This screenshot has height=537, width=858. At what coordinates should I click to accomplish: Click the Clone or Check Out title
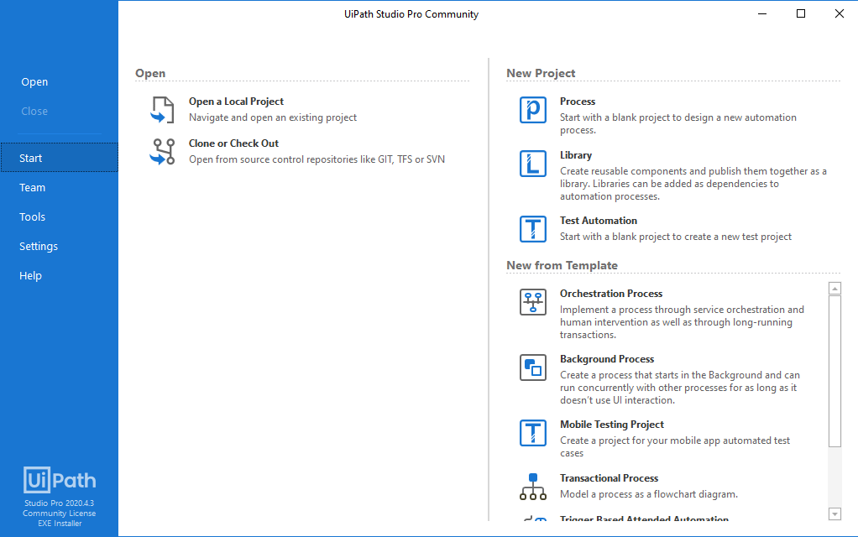pyautogui.click(x=233, y=143)
